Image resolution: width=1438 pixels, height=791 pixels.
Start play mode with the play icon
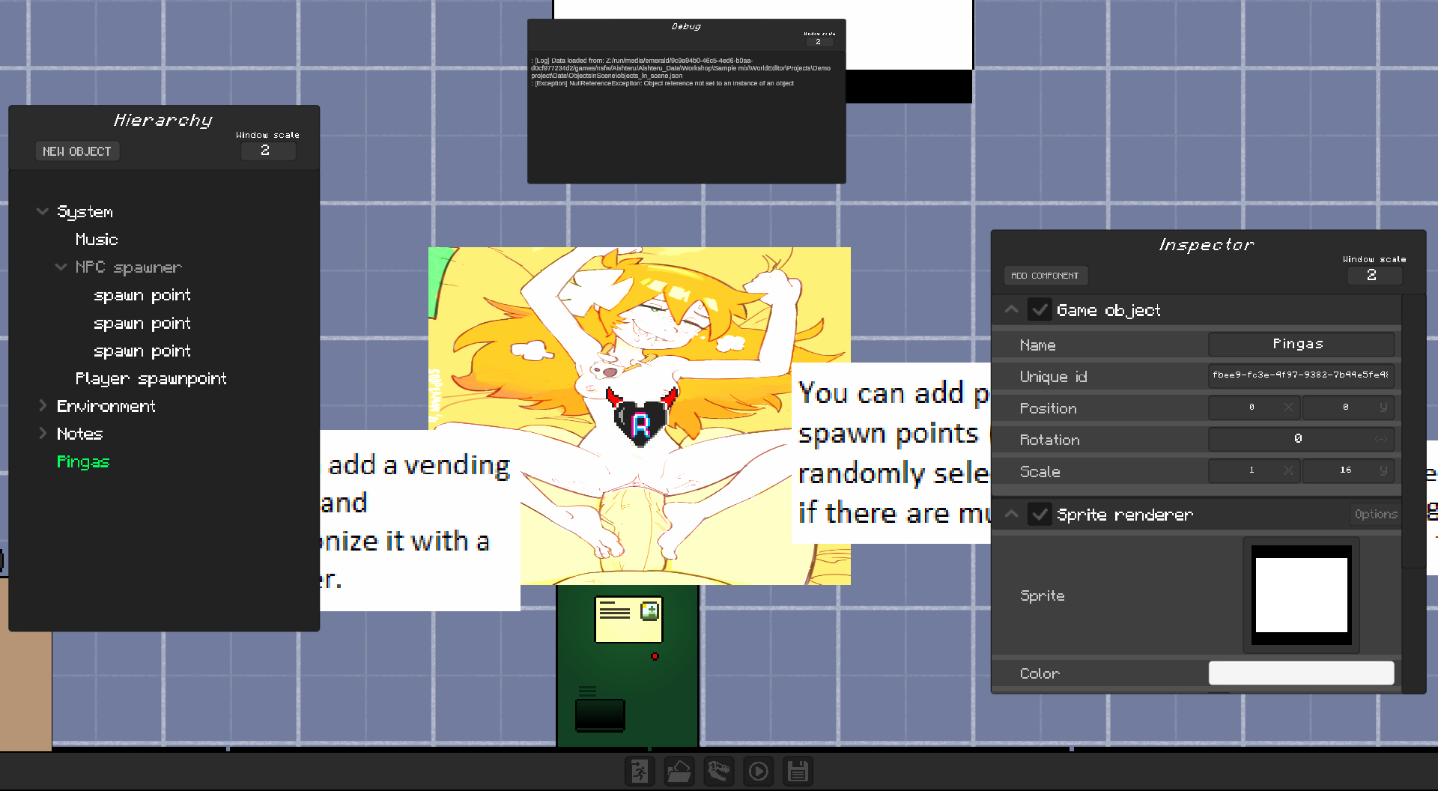(759, 771)
